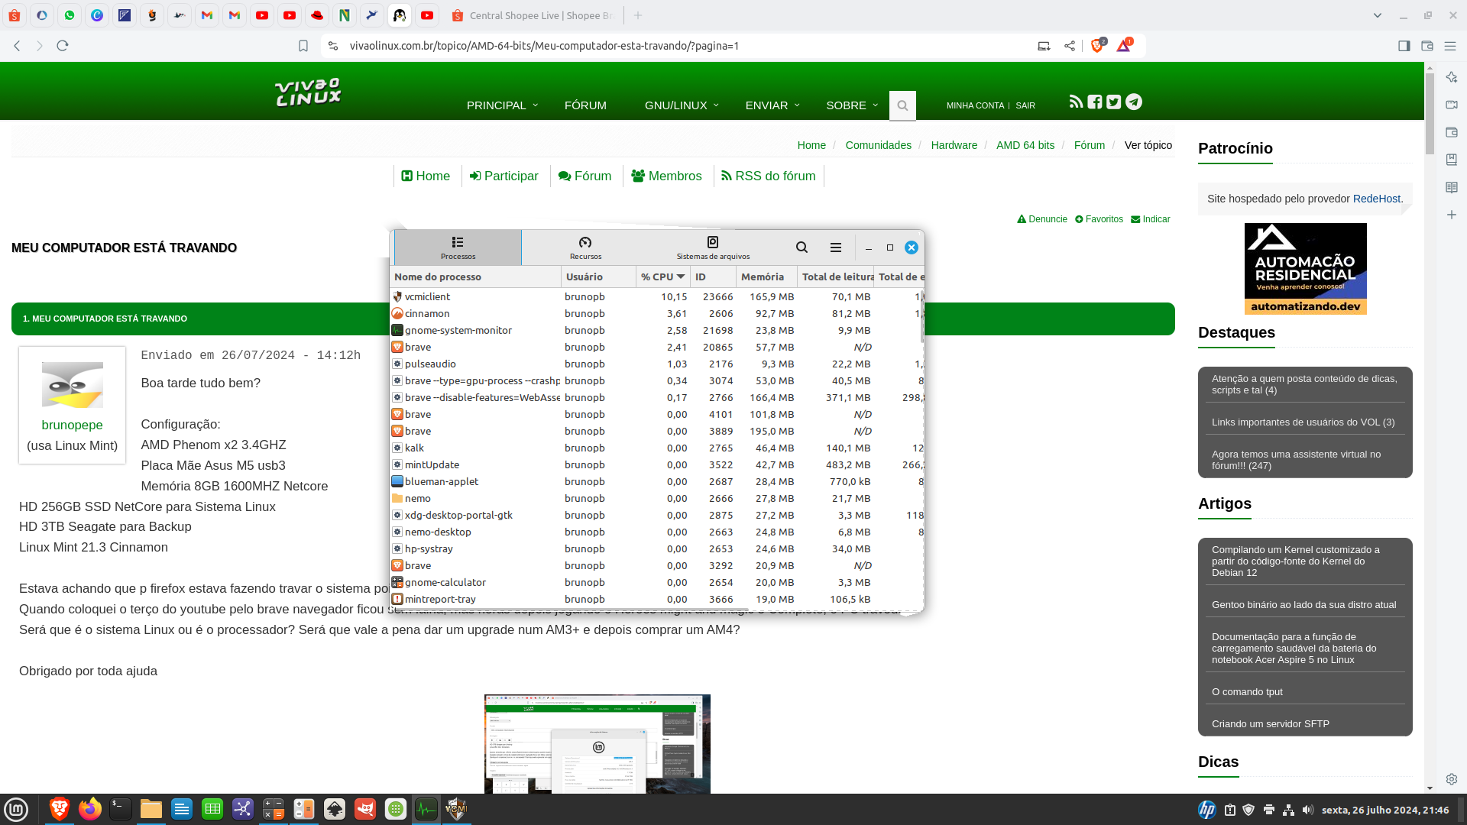Open the FÓRUM menu item
The image size is (1467, 825).
[x=585, y=105]
